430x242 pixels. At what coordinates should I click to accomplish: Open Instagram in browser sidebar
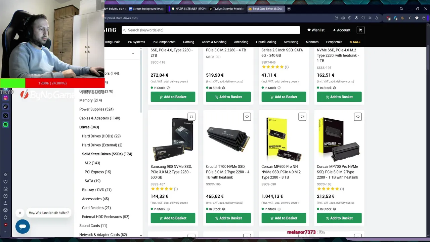tap(5, 98)
